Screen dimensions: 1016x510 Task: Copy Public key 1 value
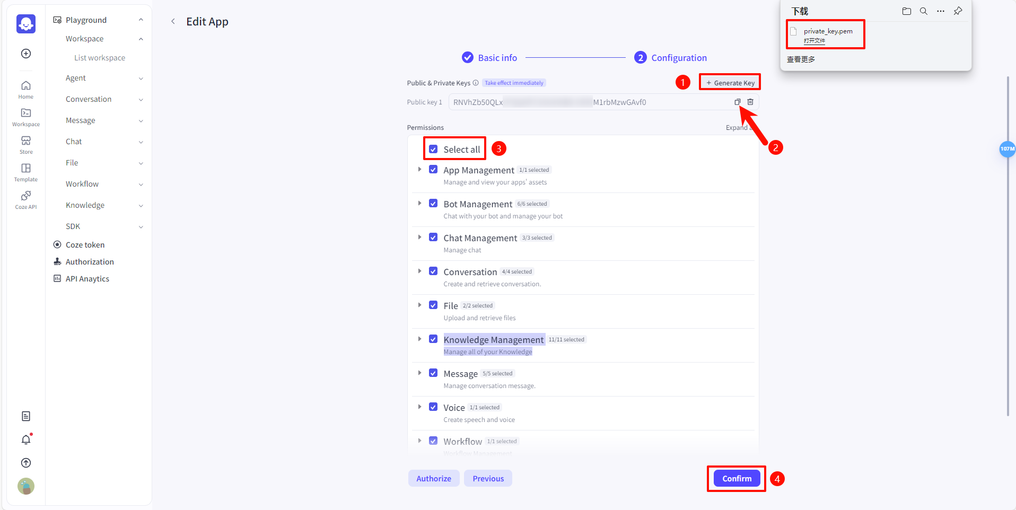pyautogui.click(x=737, y=102)
